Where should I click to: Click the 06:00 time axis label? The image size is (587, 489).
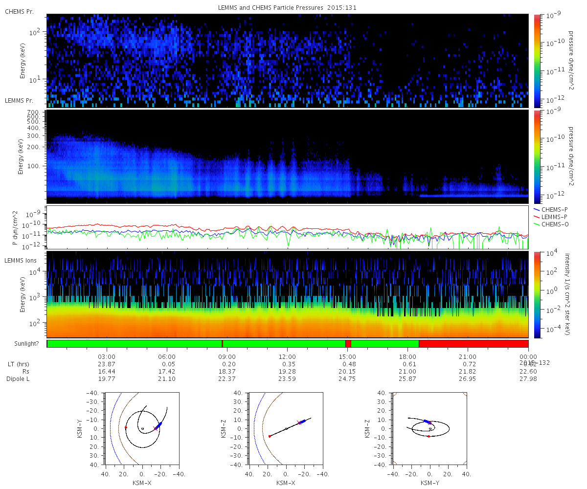pos(167,356)
